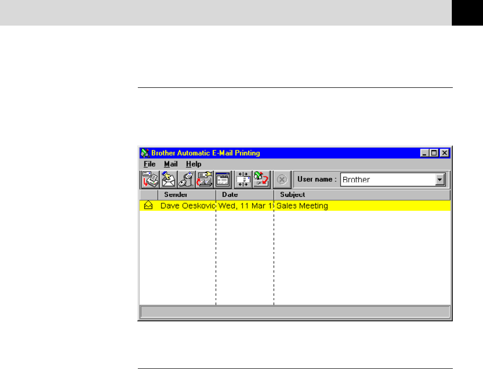This screenshot has width=483, height=369.
Task: Click the trash can delete-mail toolbar icon
Action: pyautogui.click(x=186, y=180)
